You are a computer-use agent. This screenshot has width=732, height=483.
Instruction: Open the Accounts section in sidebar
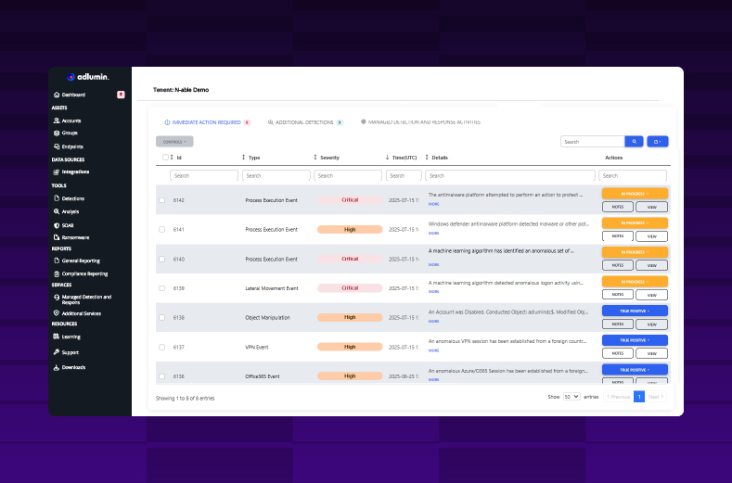(x=71, y=121)
